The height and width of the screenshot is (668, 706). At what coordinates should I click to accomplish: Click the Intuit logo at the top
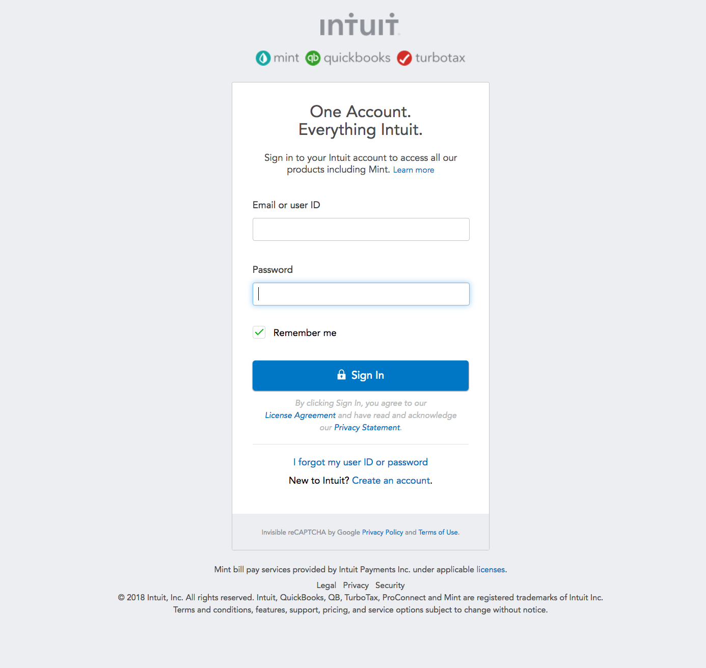(360, 25)
